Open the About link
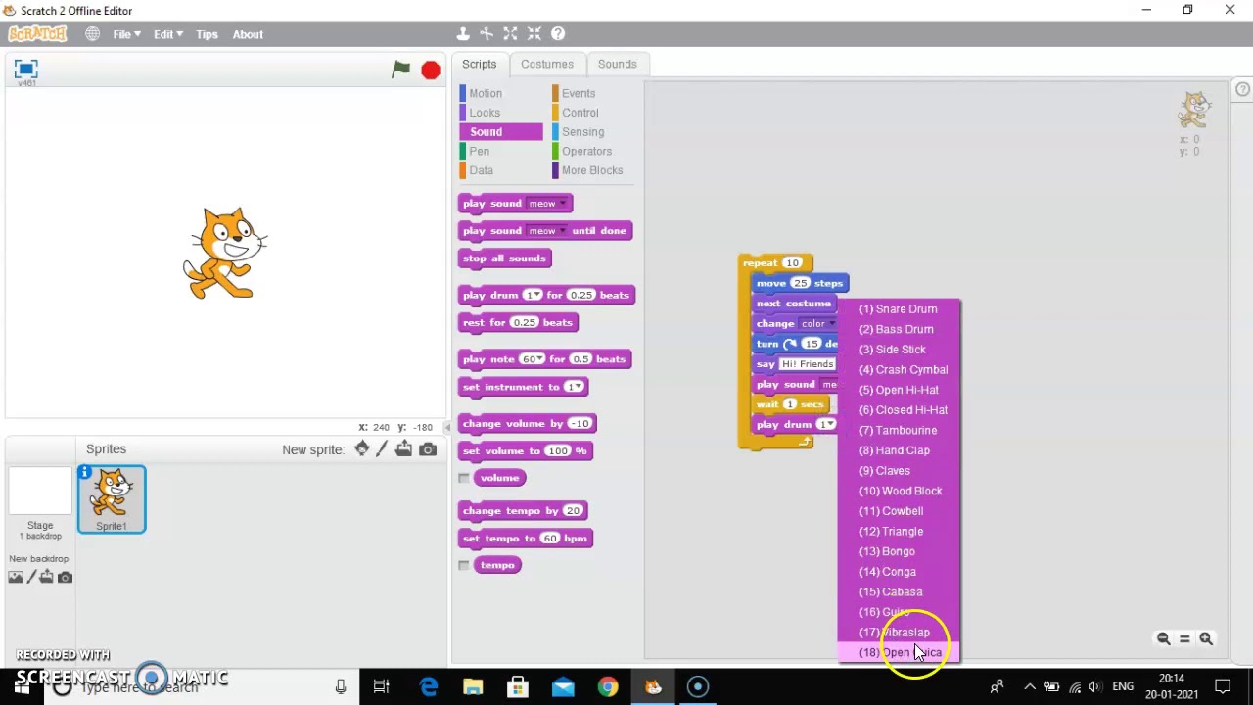The image size is (1253, 705). click(248, 34)
